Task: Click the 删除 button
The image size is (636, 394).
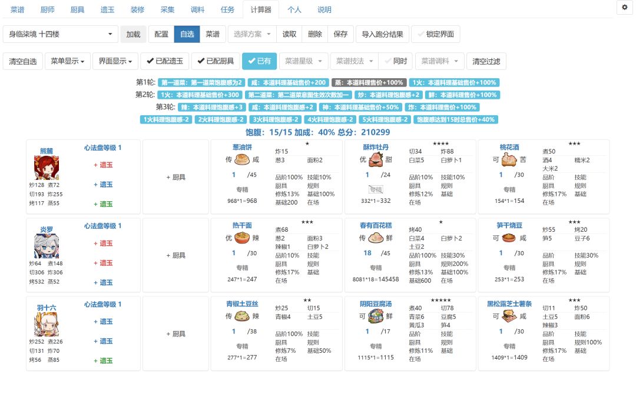Action: tap(314, 34)
